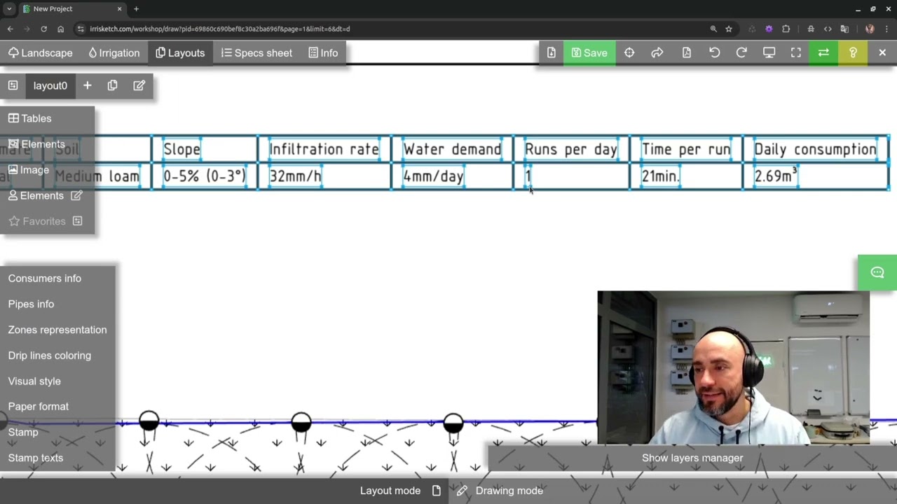This screenshot has height=504, width=897.
Task: Open the green chat support button
Action: tap(877, 272)
